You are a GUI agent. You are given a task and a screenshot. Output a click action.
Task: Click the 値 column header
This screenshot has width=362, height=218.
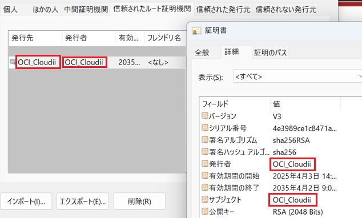coord(305,104)
